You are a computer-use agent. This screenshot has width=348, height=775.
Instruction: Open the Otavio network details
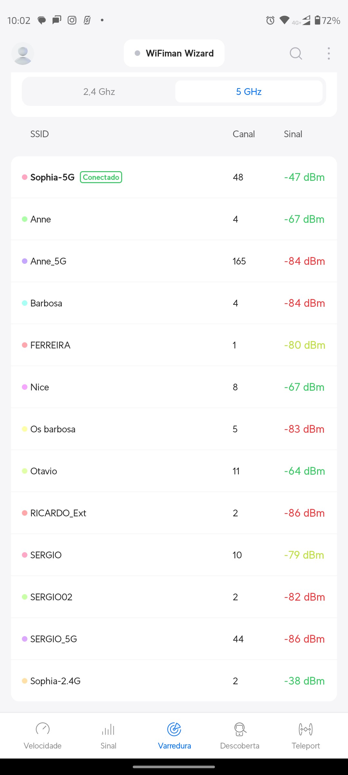(174, 471)
